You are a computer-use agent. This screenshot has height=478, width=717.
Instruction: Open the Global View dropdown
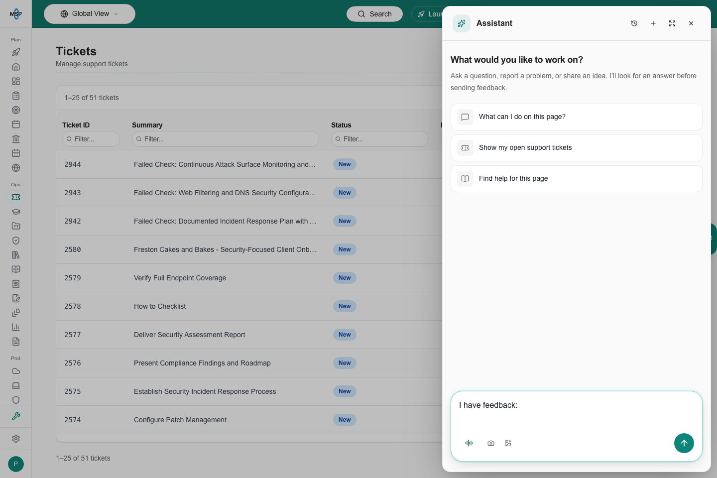pos(90,14)
